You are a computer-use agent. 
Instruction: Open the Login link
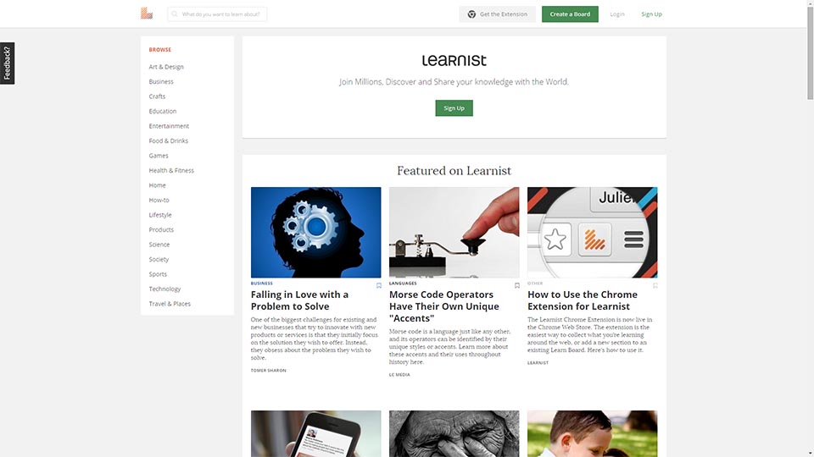(x=617, y=14)
